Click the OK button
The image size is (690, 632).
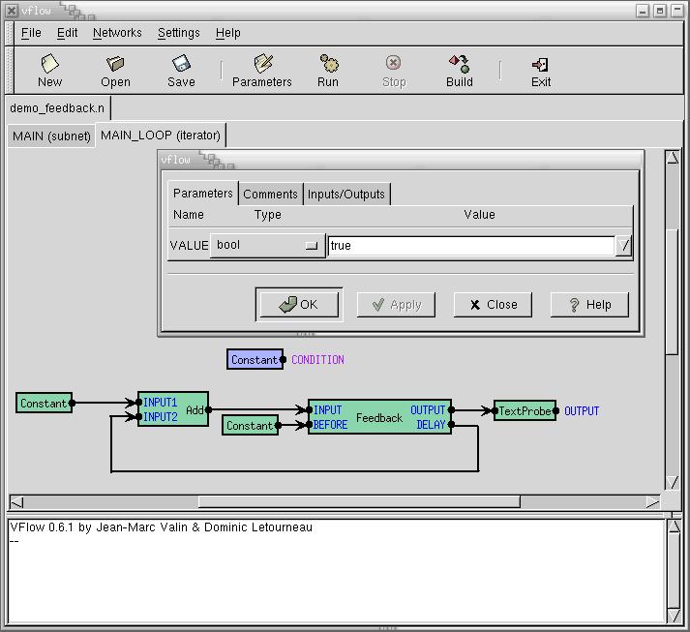pos(299,305)
